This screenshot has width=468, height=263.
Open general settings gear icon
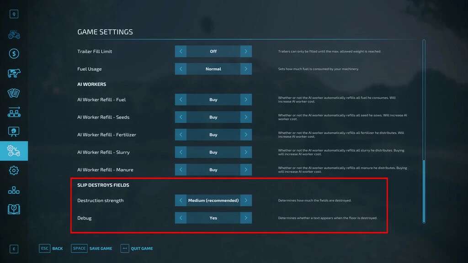[x=14, y=170]
